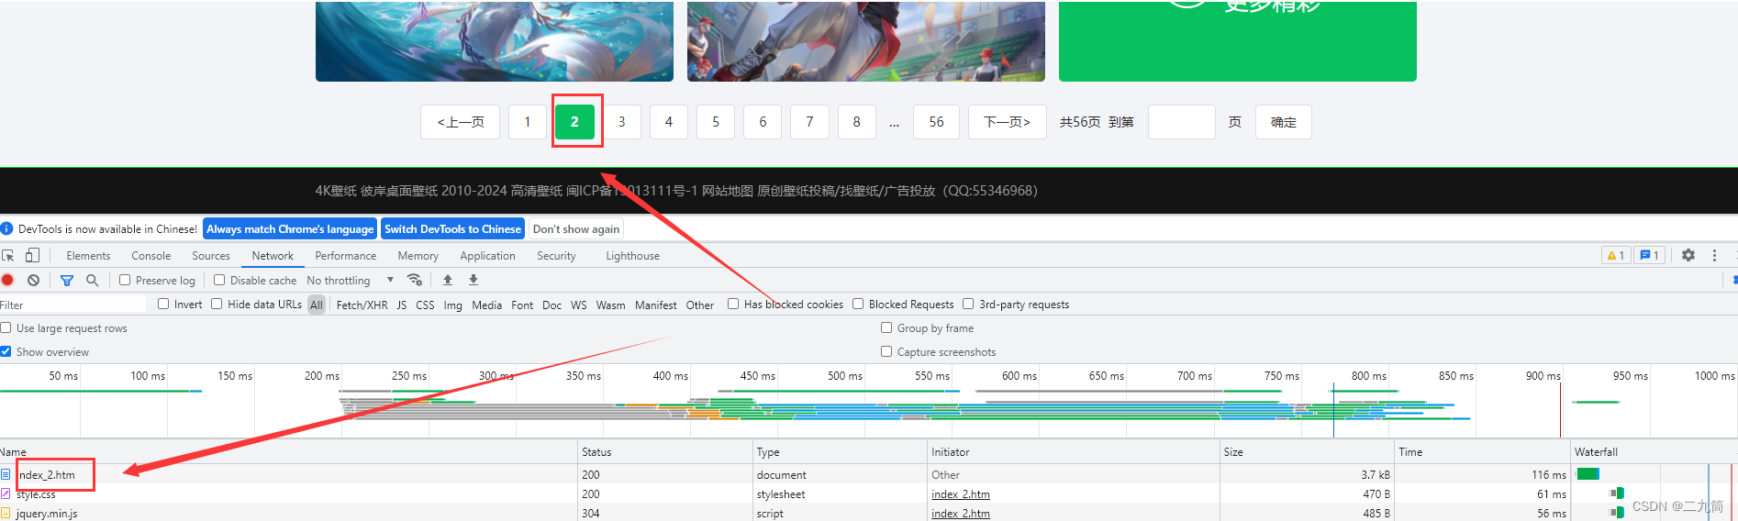Open the Sources tab

coord(211,256)
